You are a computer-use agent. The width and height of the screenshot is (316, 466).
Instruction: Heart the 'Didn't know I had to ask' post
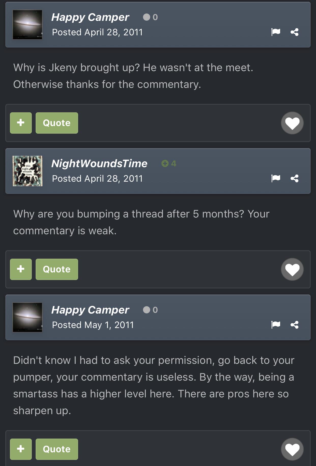292,449
